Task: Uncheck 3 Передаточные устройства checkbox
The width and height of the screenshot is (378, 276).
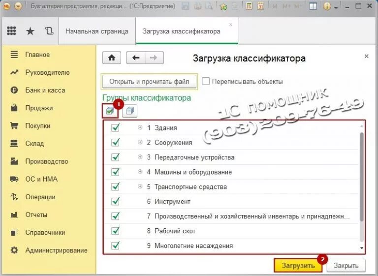Action: 116,157
